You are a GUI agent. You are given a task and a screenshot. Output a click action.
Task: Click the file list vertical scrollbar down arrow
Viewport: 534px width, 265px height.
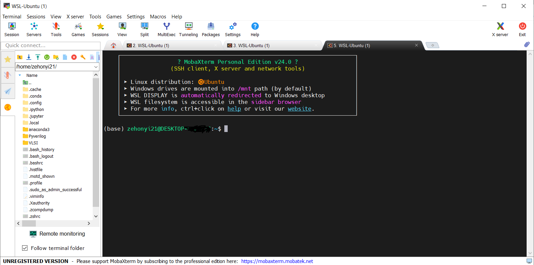click(96, 216)
